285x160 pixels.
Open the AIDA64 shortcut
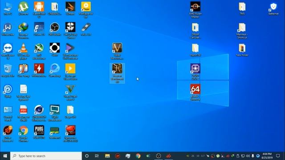195,93
